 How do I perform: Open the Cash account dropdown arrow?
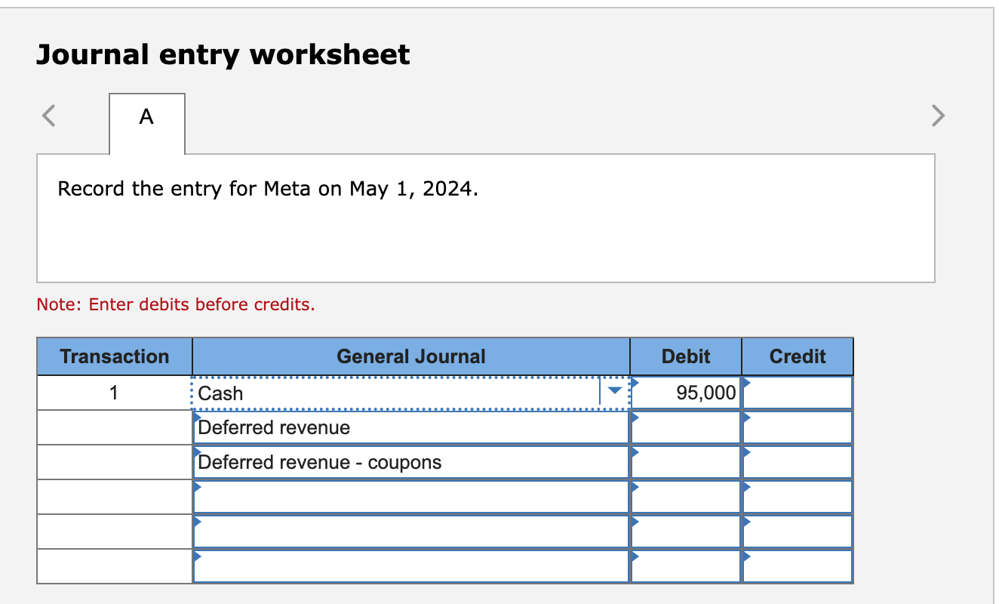[x=616, y=392]
